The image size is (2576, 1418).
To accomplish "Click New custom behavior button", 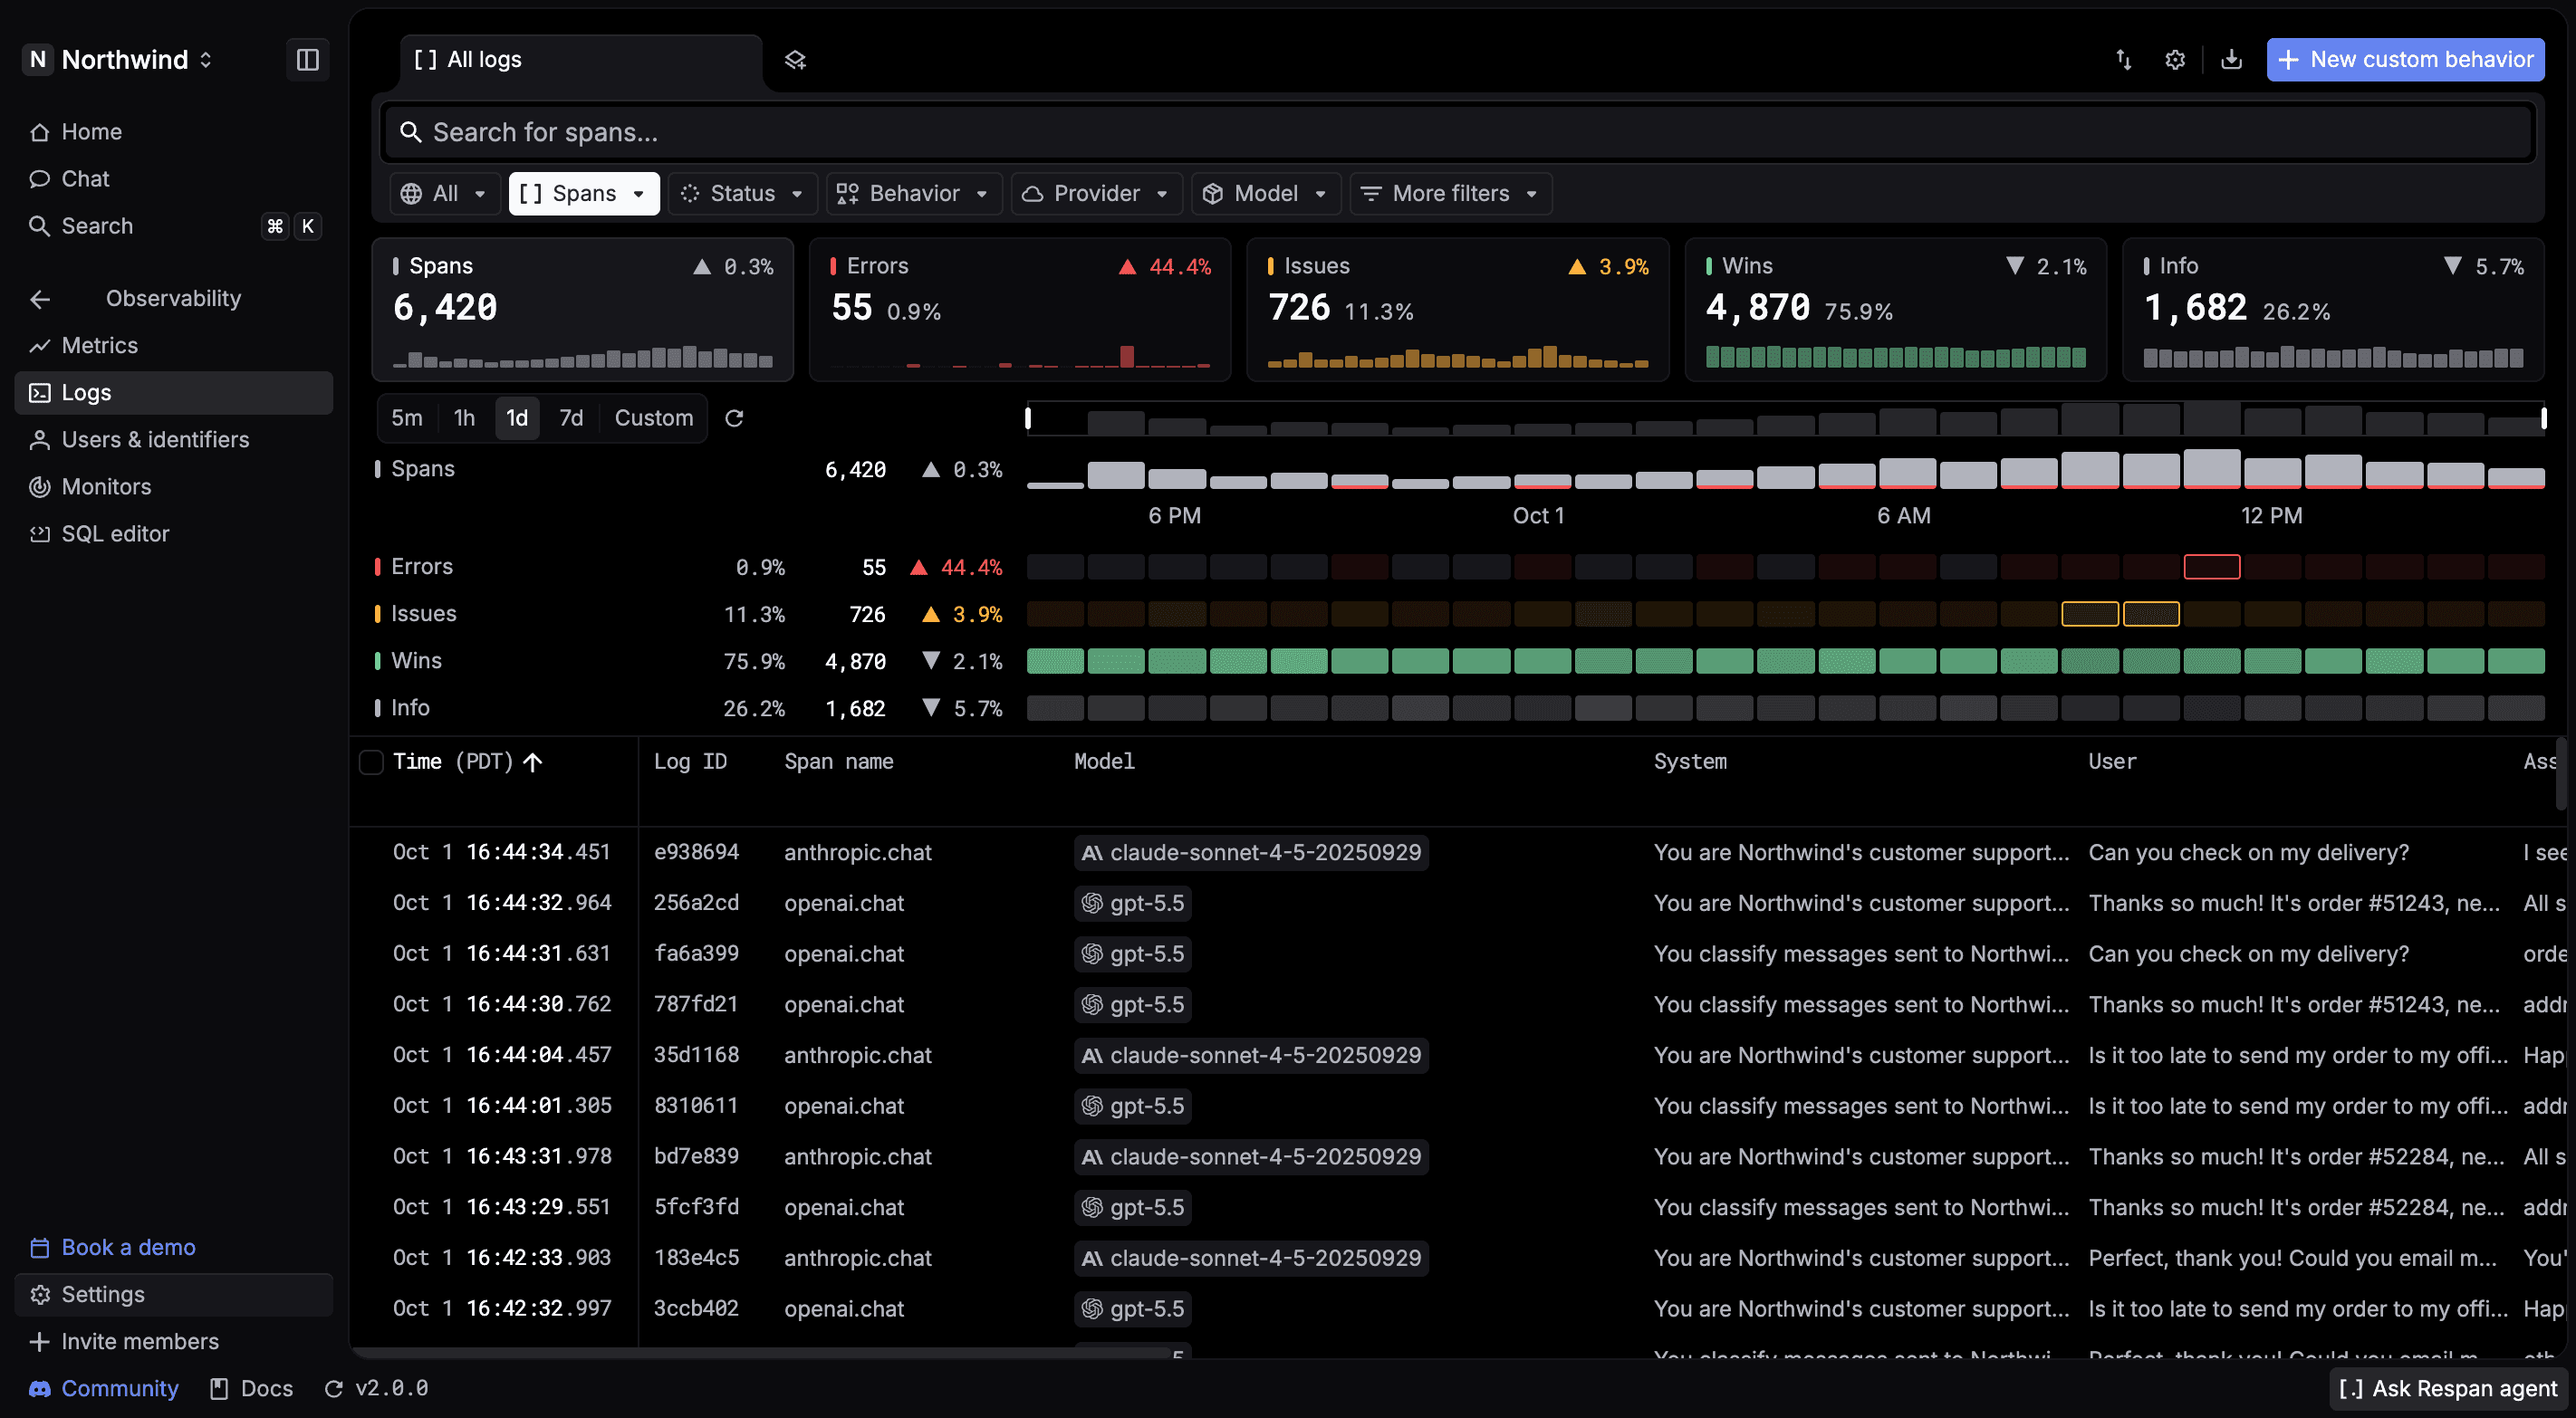I will [2405, 60].
